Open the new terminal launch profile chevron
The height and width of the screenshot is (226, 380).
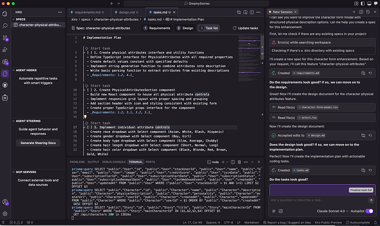pos(227,162)
